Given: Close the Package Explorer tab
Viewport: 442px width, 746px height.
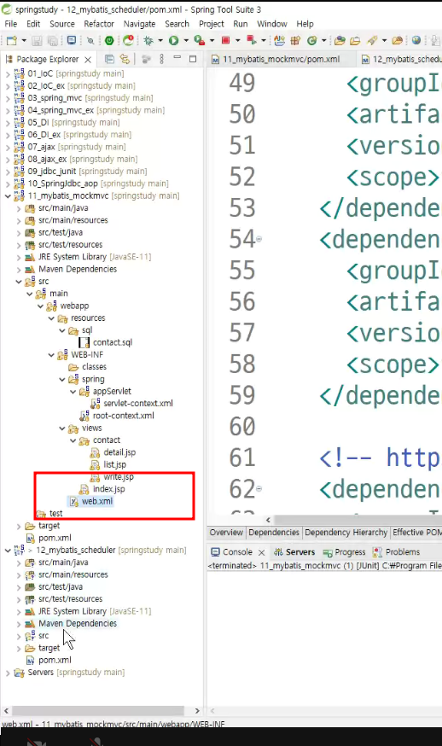Looking at the screenshot, I should pyautogui.click(x=88, y=60).
